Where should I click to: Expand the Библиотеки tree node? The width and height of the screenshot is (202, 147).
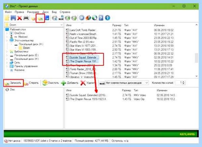[7, 51]
